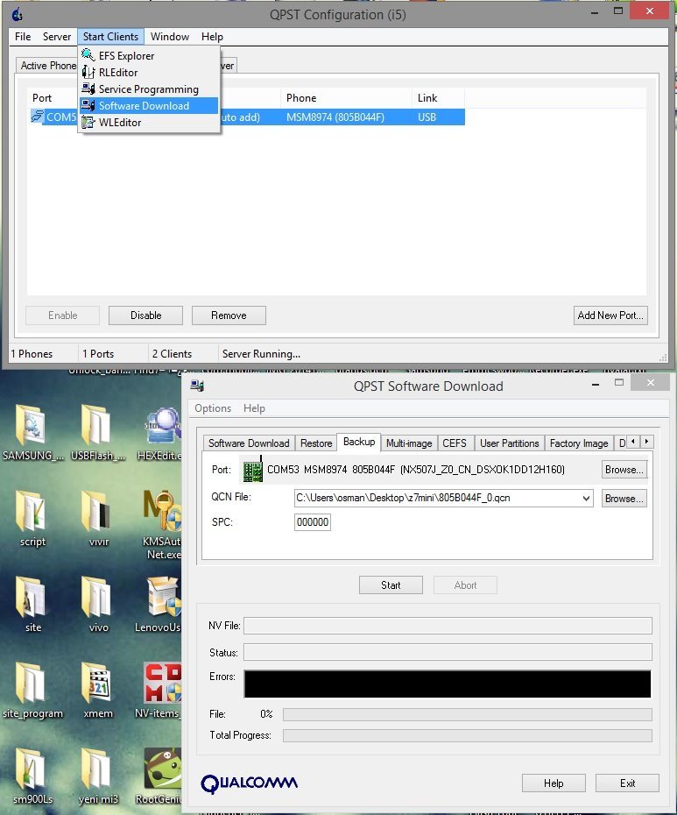Choose Service Programming menu entry
The image size is (677, 815).
147,89
